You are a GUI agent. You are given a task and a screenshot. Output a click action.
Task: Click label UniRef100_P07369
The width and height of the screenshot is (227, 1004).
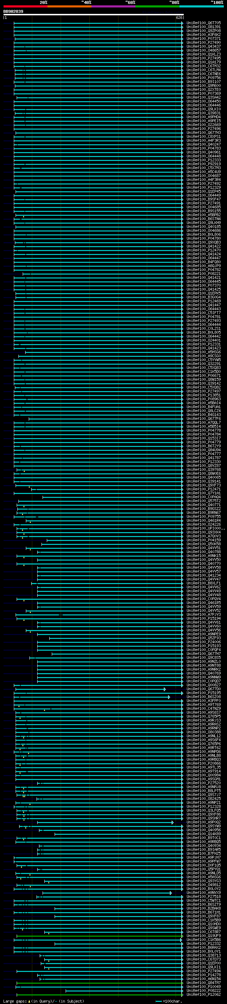[204, 93]
